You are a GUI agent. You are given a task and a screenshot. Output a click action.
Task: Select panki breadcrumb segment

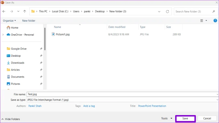click(x=87, y=11)
